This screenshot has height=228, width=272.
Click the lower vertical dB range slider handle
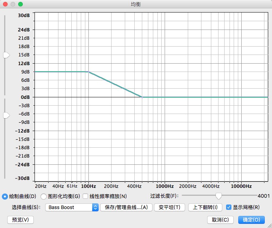[6, 115]
